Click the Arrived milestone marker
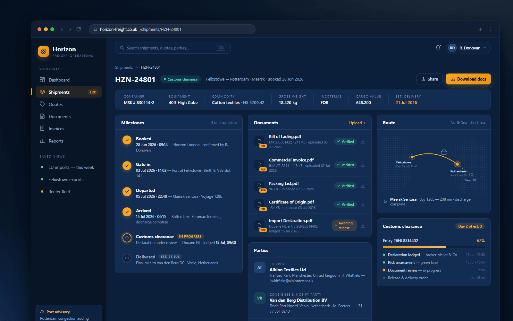Screen dimensions: 513x321 (127, 212)
